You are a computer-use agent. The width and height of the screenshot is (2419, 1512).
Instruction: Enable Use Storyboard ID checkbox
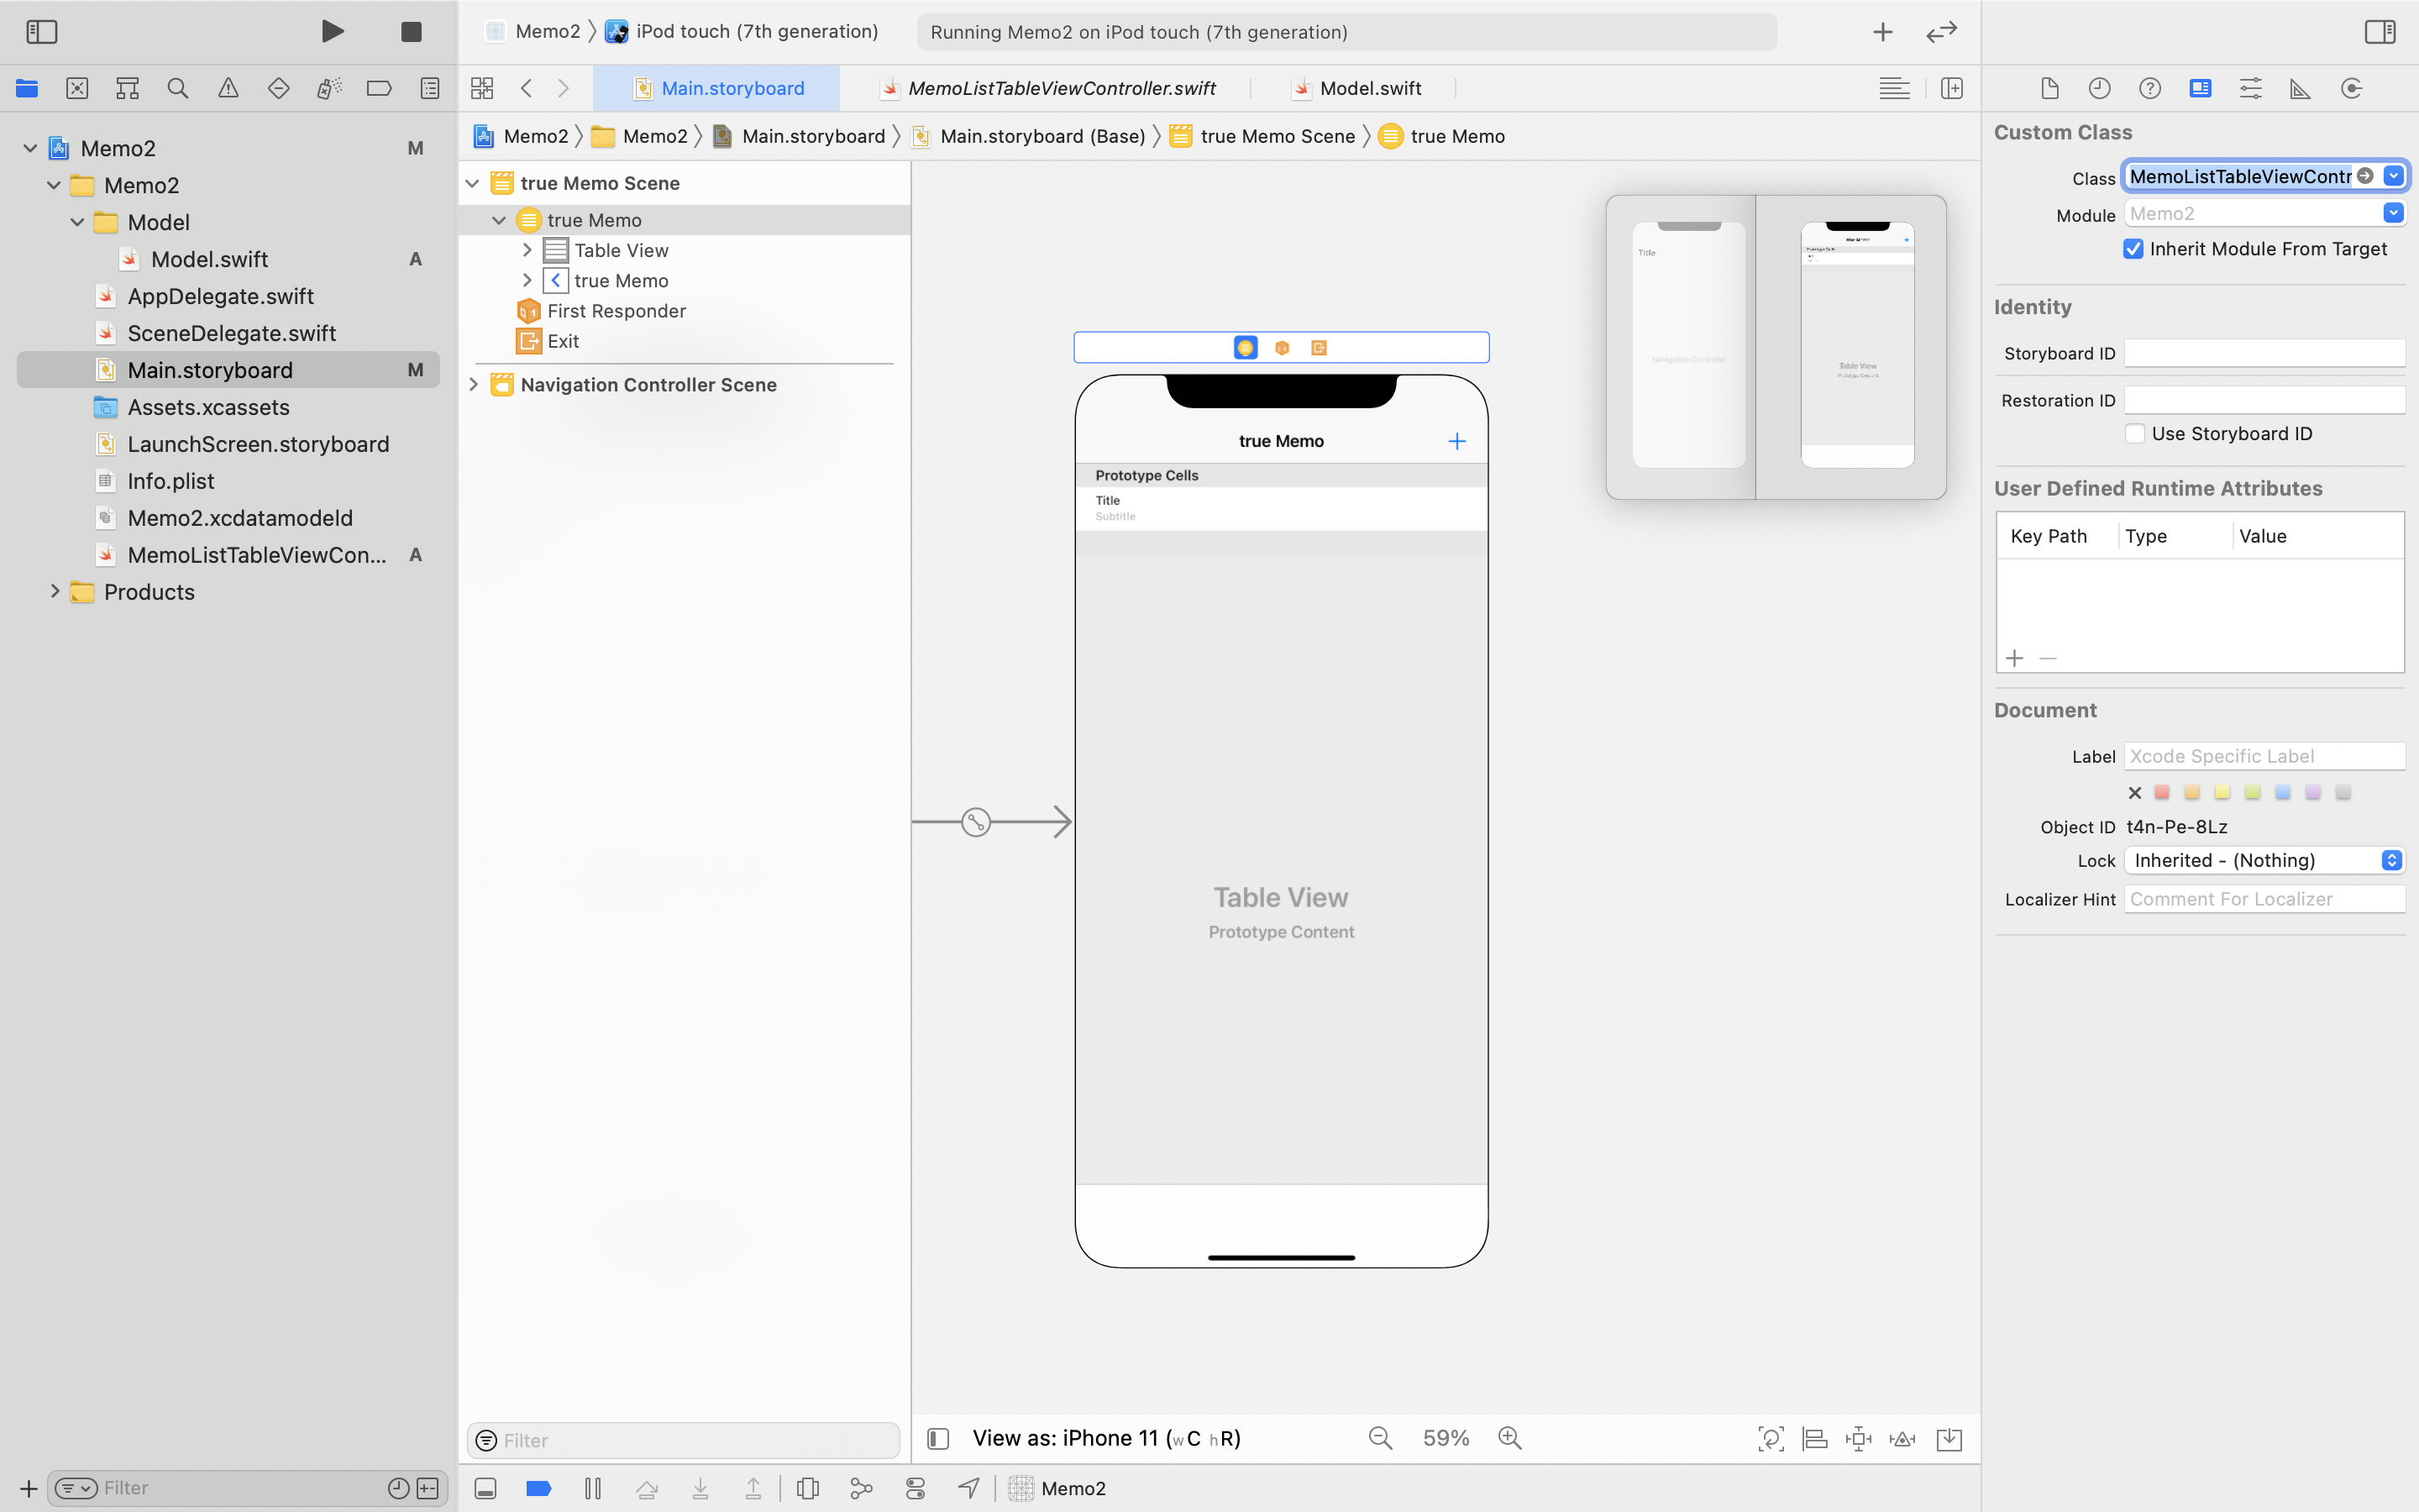click(x=2135, y=433)
